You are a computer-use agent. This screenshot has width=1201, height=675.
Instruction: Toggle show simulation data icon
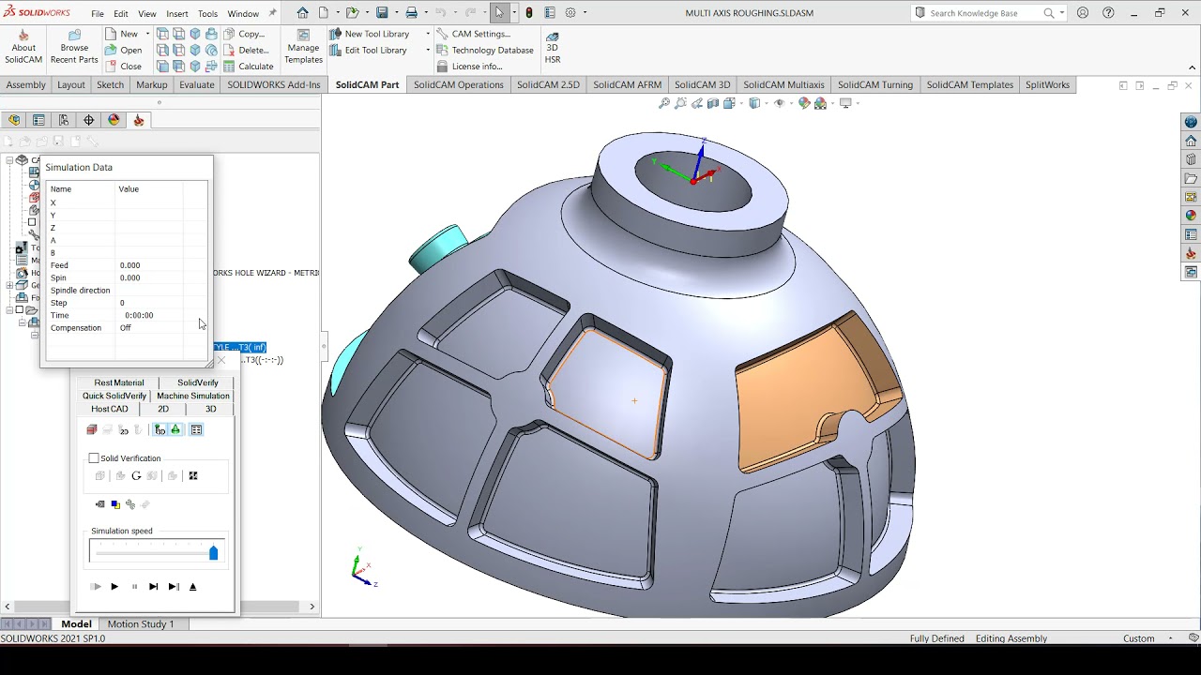pyautogui.click(x=196, y=429)
